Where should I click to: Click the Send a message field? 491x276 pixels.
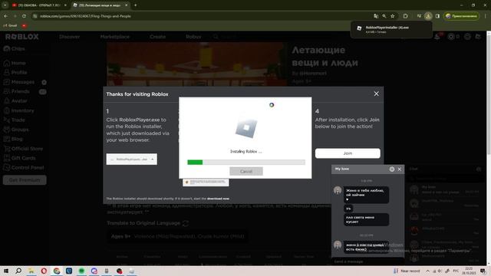[367, 261]
